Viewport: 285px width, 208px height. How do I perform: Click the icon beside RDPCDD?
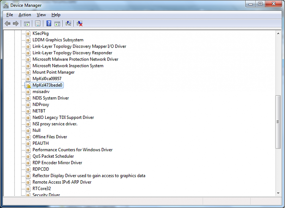coord(28,170)
